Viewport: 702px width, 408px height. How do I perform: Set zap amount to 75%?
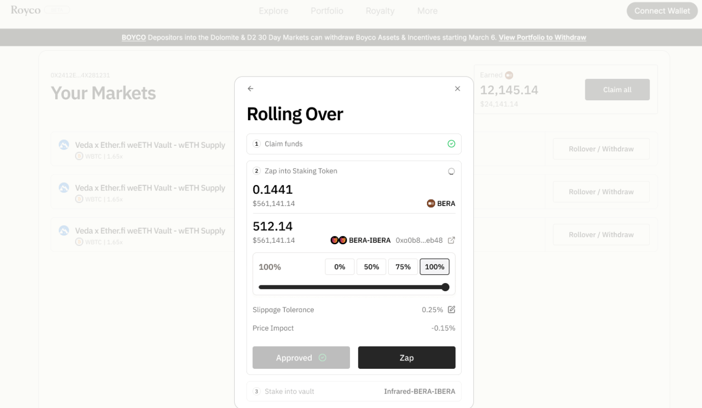click(403, 267)
